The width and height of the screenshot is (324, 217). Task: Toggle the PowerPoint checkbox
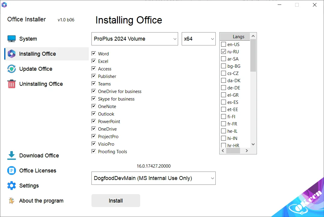point(94,121)
